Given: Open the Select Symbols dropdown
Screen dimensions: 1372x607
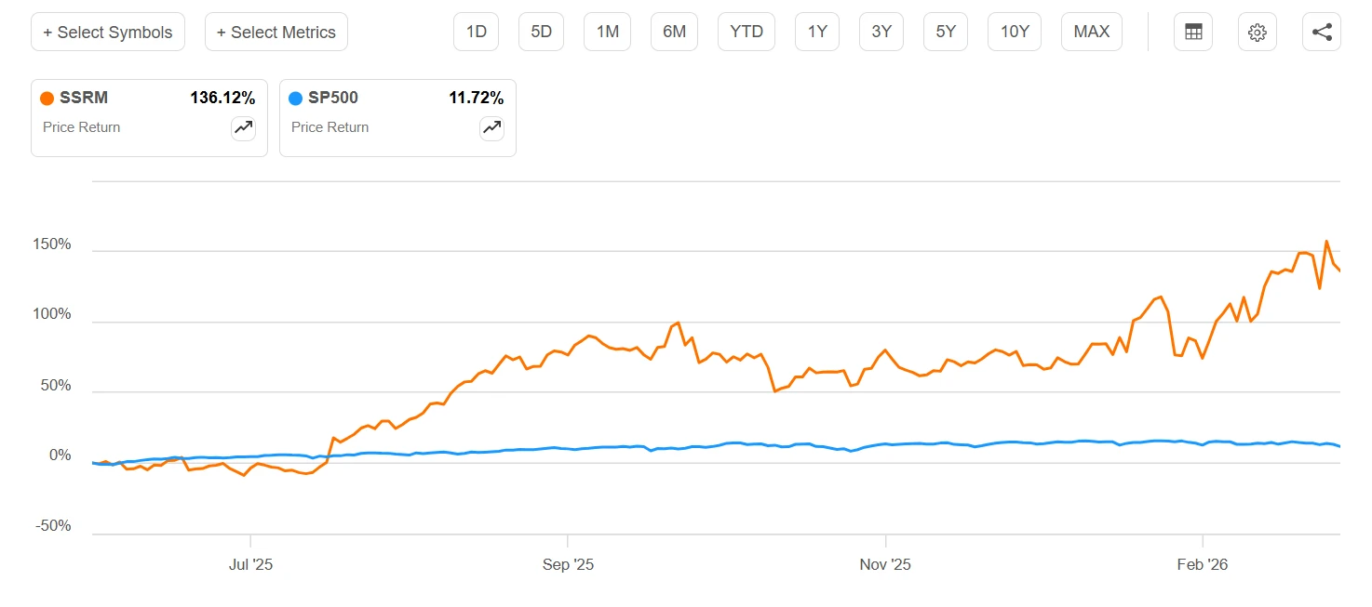Looking at the screenshot, I should tap(108, 32).
